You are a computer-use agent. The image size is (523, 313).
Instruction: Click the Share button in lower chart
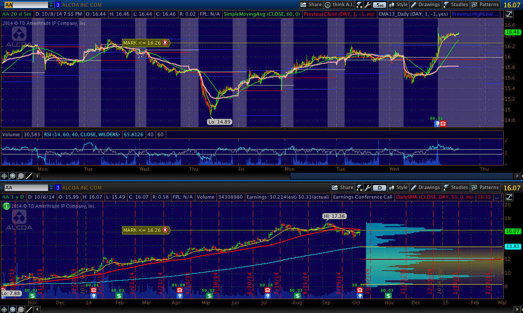[x=342, y=188]
